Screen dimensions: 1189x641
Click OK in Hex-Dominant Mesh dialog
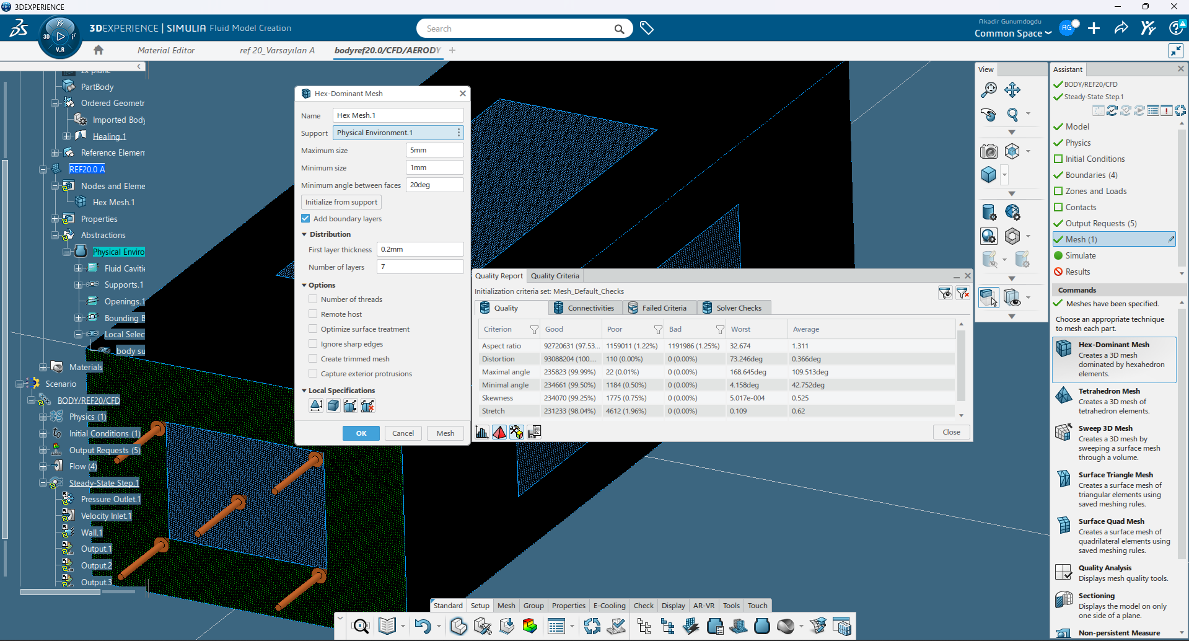(x=361, y=433)
